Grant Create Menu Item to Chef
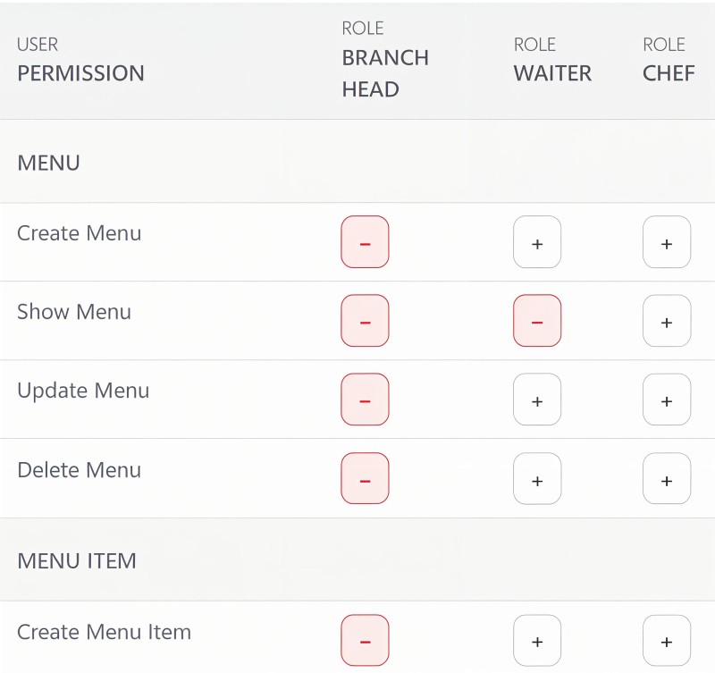The width and height of the screenshot is (715, 673). (667, 640)
